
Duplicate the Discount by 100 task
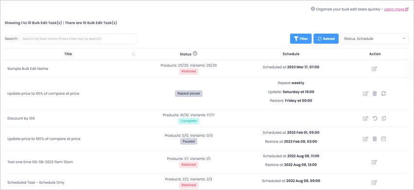point(384,119)
